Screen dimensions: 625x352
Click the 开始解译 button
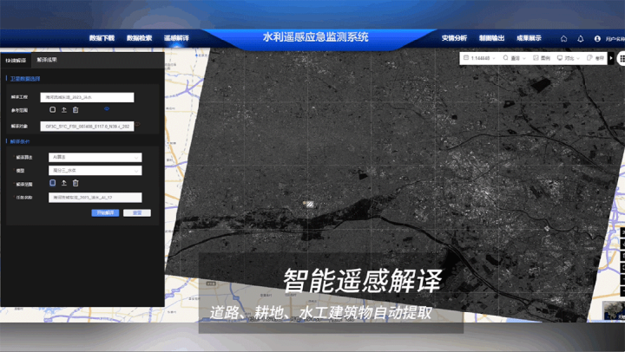(x=105, y=212)
